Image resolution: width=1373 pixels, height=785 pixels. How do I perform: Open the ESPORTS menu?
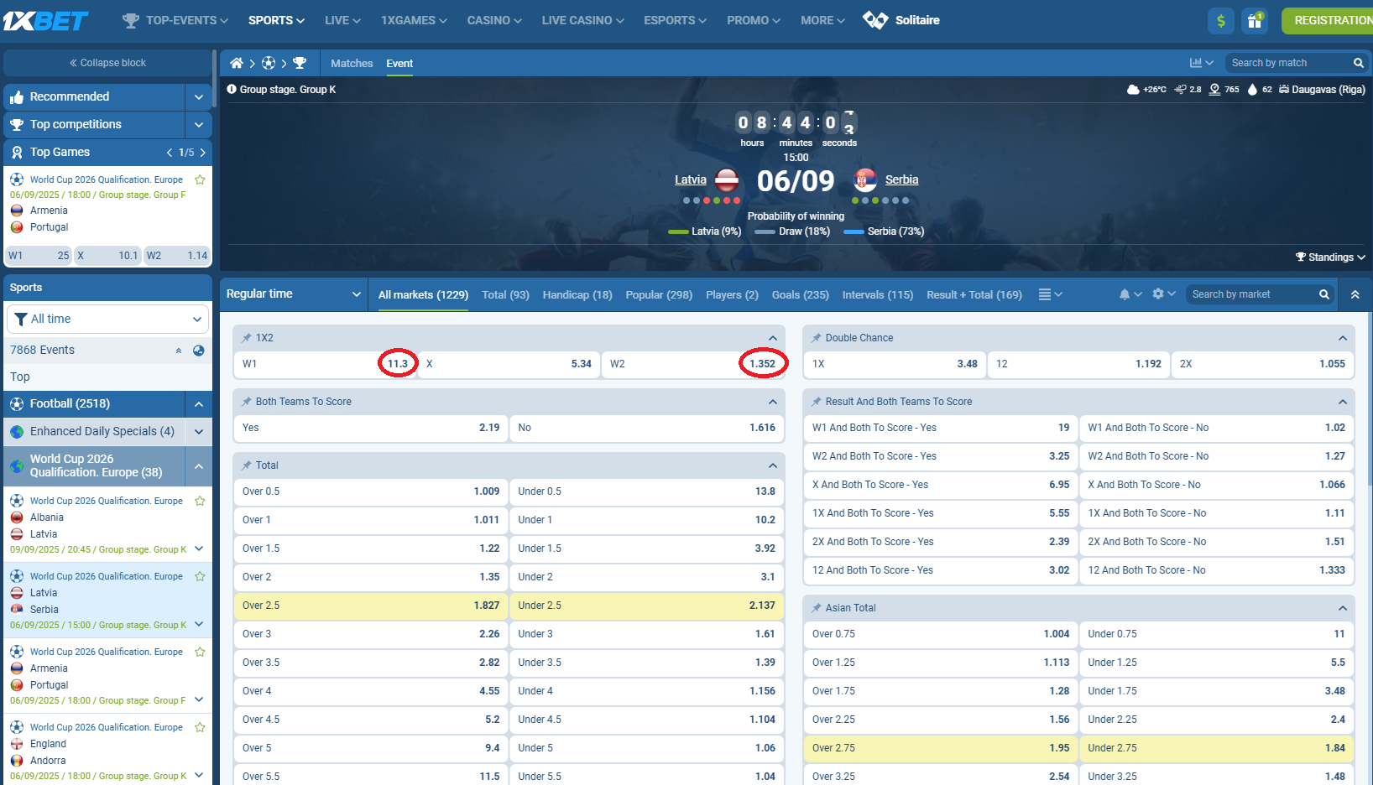tap(675, 20)
